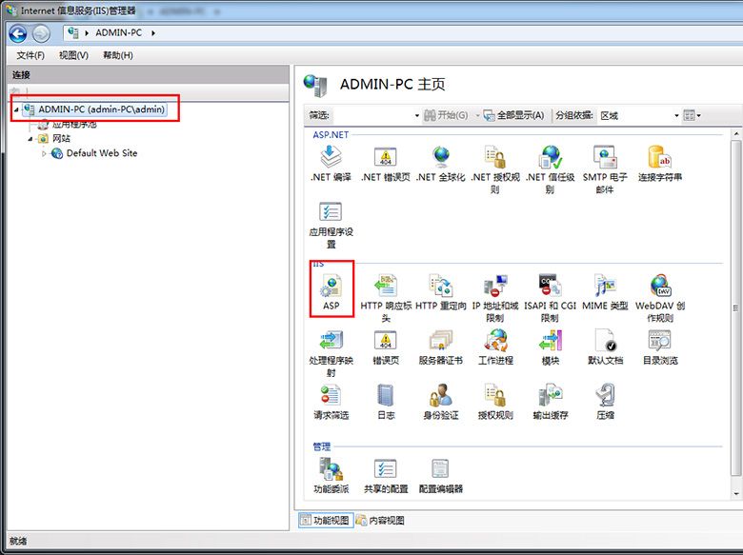
Task: Collapse the 网站 tree node
Action: [30, 139]
